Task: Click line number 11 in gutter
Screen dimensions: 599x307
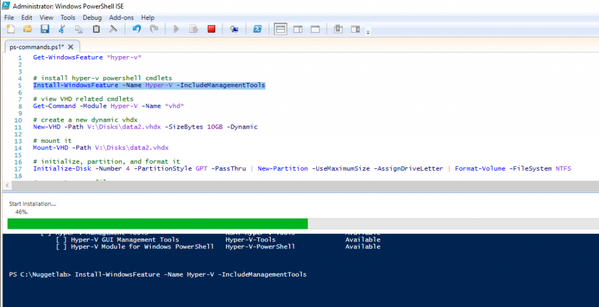Action: [x=18, y=127]
